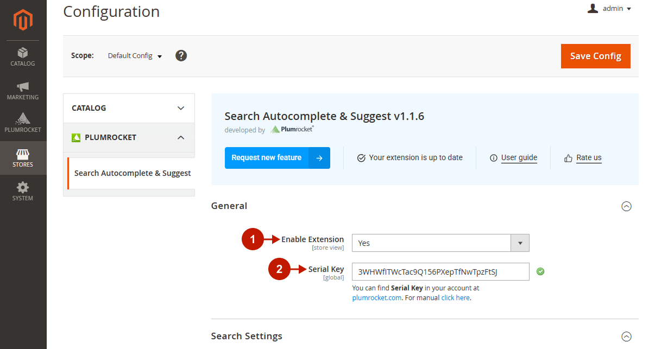
Task: Open the manual 'click here' link
Action: pos(456,297)
